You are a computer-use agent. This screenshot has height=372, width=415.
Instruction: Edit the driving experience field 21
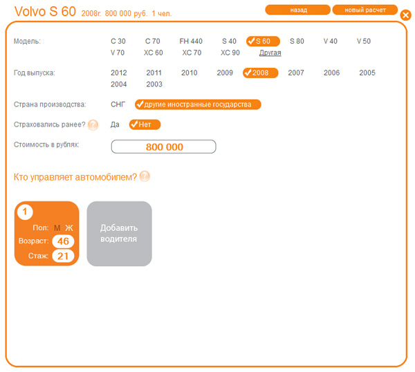point(64,256)
